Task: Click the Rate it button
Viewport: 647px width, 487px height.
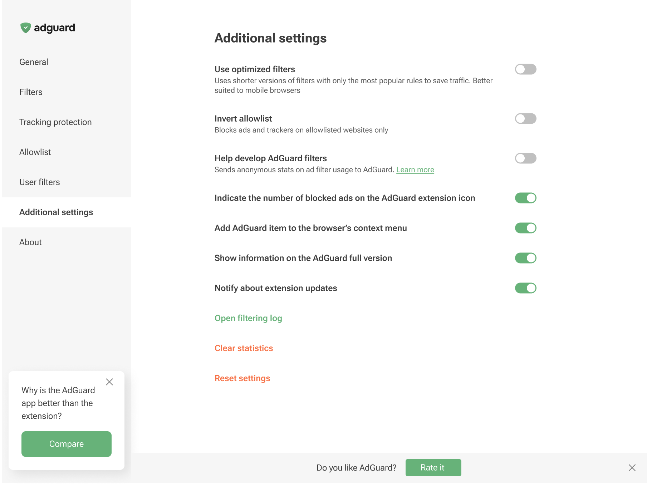Action: click(x=433, y=468)
